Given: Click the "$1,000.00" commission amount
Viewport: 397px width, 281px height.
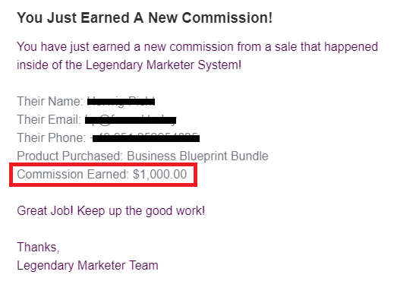Looking at the screenshot, I should [160, 175].
